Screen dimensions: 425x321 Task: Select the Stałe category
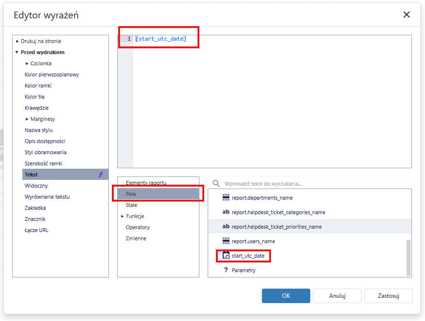click(x=131, y=205)
